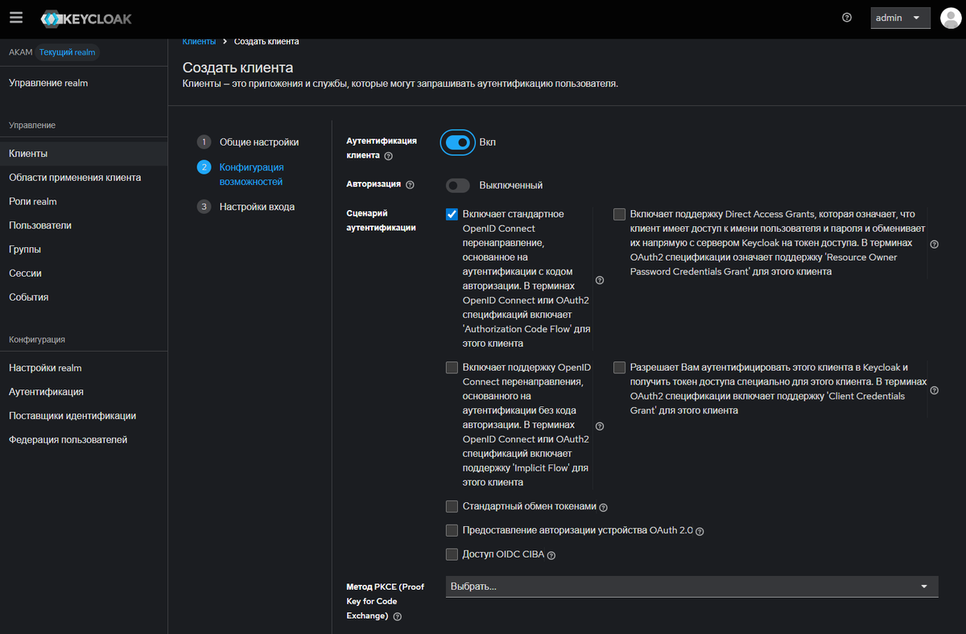Show help for Client Credentials Grant option
Viewport: 966px width, 634px height.
click(935, 390)
